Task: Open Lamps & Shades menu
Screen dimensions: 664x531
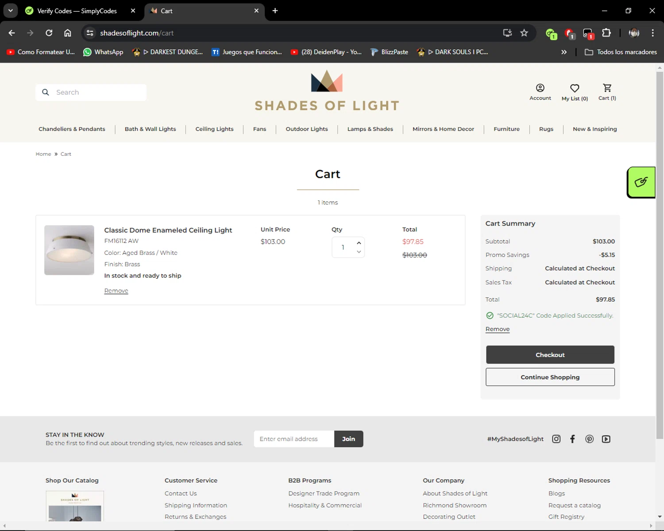Action: click(370, 129)
